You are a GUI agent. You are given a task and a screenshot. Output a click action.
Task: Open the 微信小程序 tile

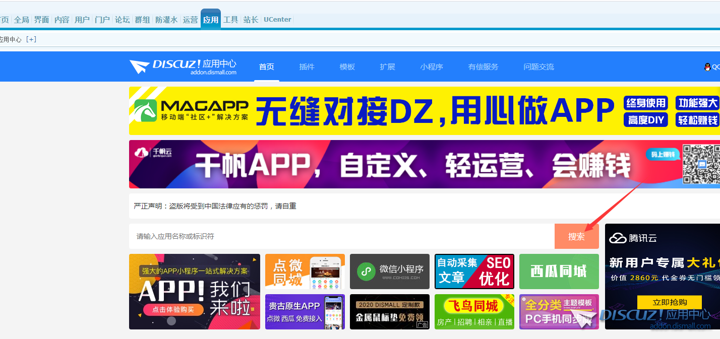tap(390, 272)
